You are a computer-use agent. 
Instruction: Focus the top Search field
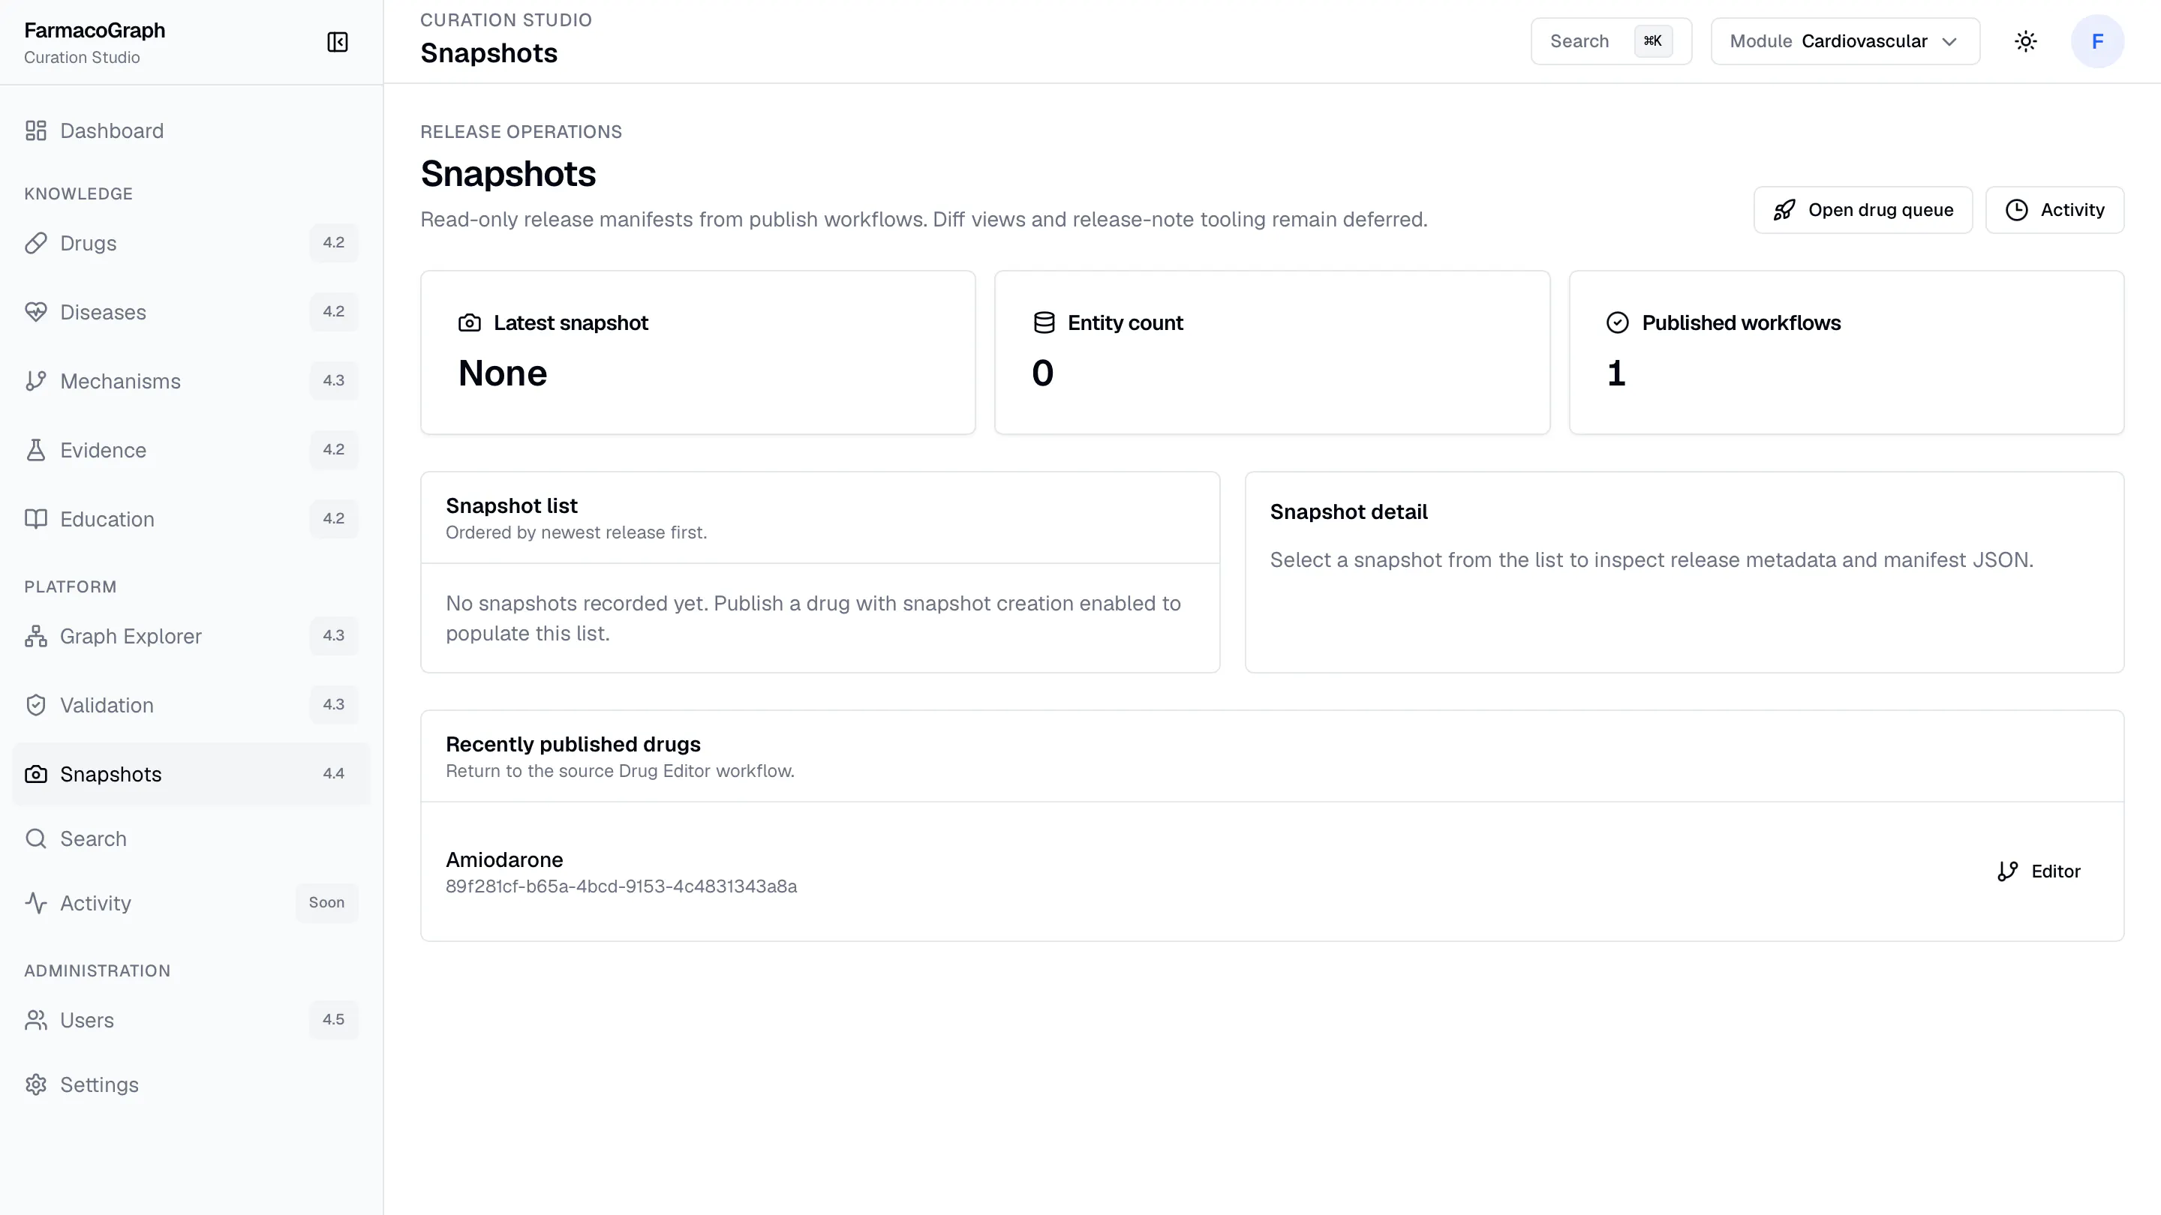pyautogui.click(x=1611, y=41)
